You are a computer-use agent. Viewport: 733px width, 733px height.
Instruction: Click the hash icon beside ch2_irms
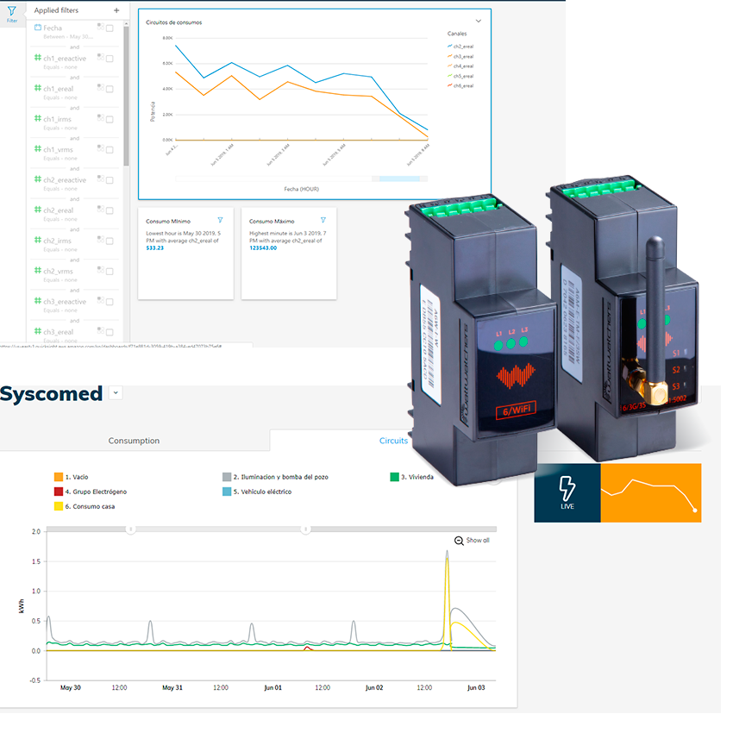tap(38, 240)
